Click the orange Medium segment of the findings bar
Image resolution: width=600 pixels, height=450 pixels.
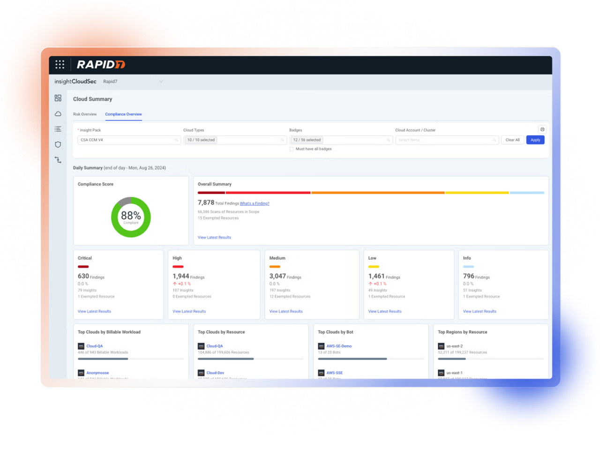[378, 193]
